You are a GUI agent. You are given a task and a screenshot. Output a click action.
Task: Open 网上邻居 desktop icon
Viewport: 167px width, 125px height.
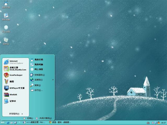tap(6, 29)
